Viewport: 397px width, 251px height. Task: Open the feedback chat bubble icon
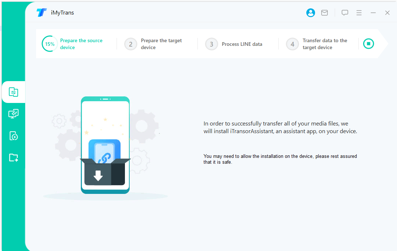pos(345,13)
